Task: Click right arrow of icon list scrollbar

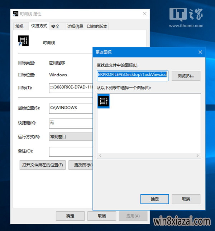Action: point(197,156)
